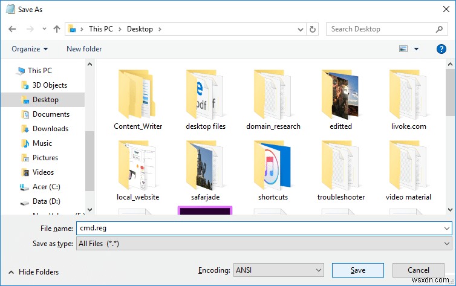Click the Save button
Screen dimensions: 456x286
click(357, 270)
